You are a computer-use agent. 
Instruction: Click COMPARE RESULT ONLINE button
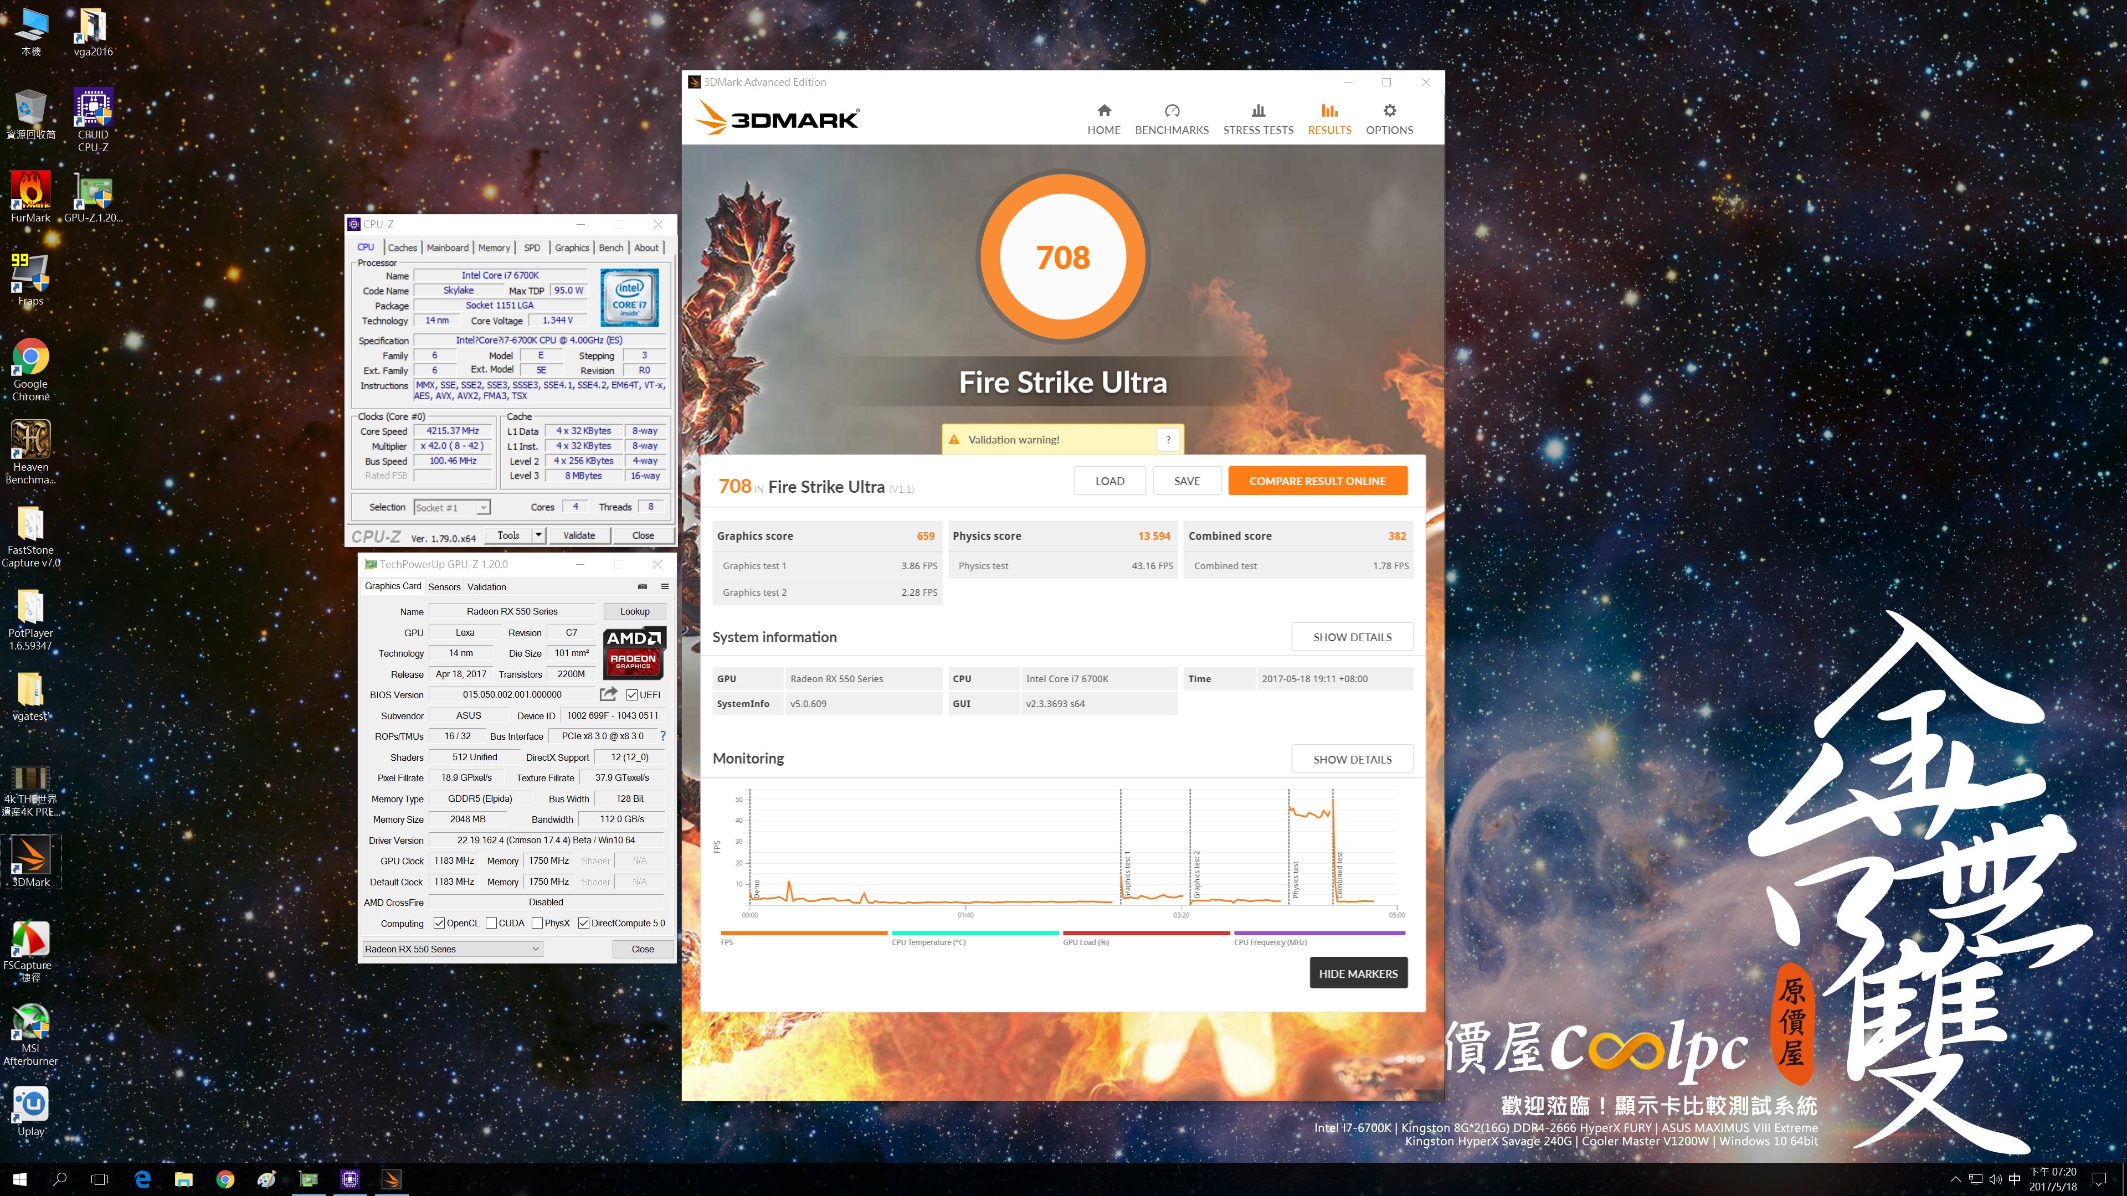coord(1317,481)
